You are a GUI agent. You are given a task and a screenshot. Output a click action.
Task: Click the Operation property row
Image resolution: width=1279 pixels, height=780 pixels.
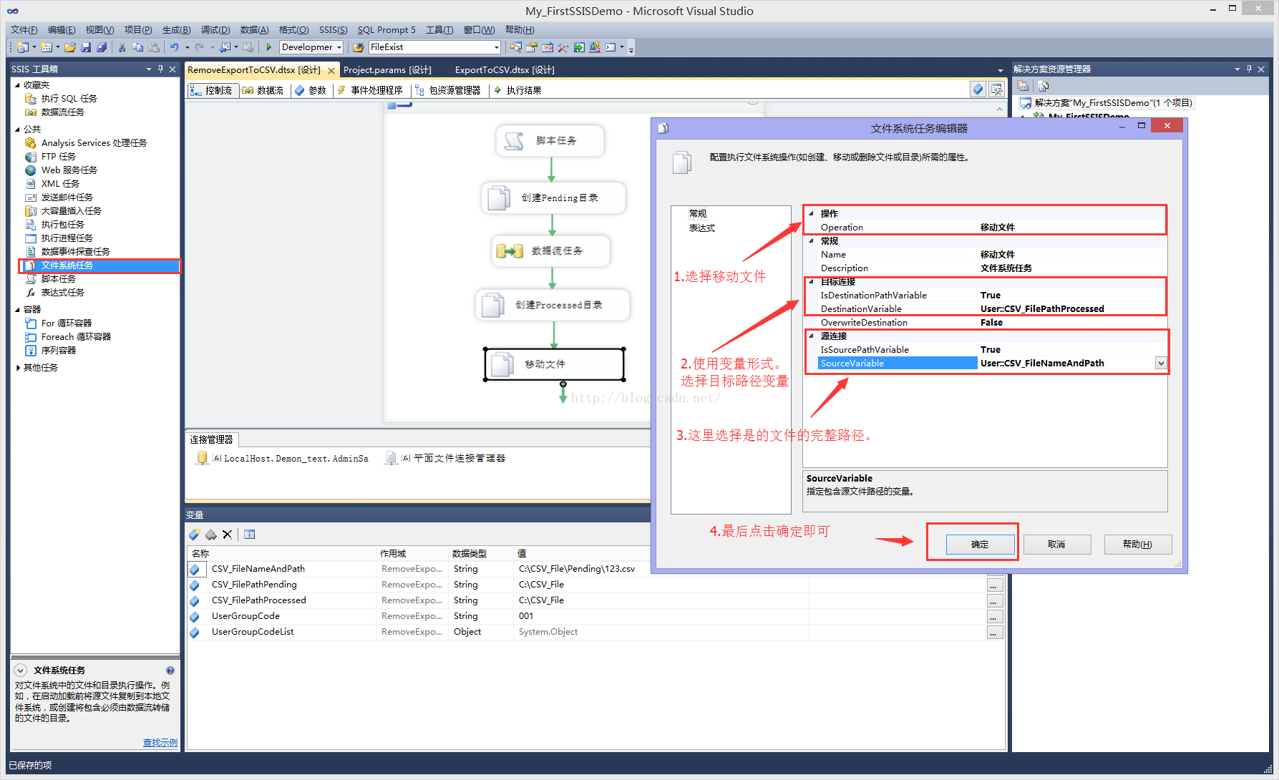coord(985,228)
